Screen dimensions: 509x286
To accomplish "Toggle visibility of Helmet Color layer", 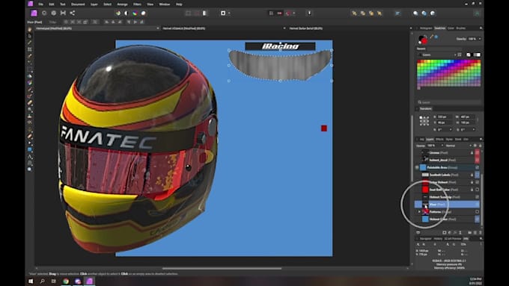I will pos(478,220).
